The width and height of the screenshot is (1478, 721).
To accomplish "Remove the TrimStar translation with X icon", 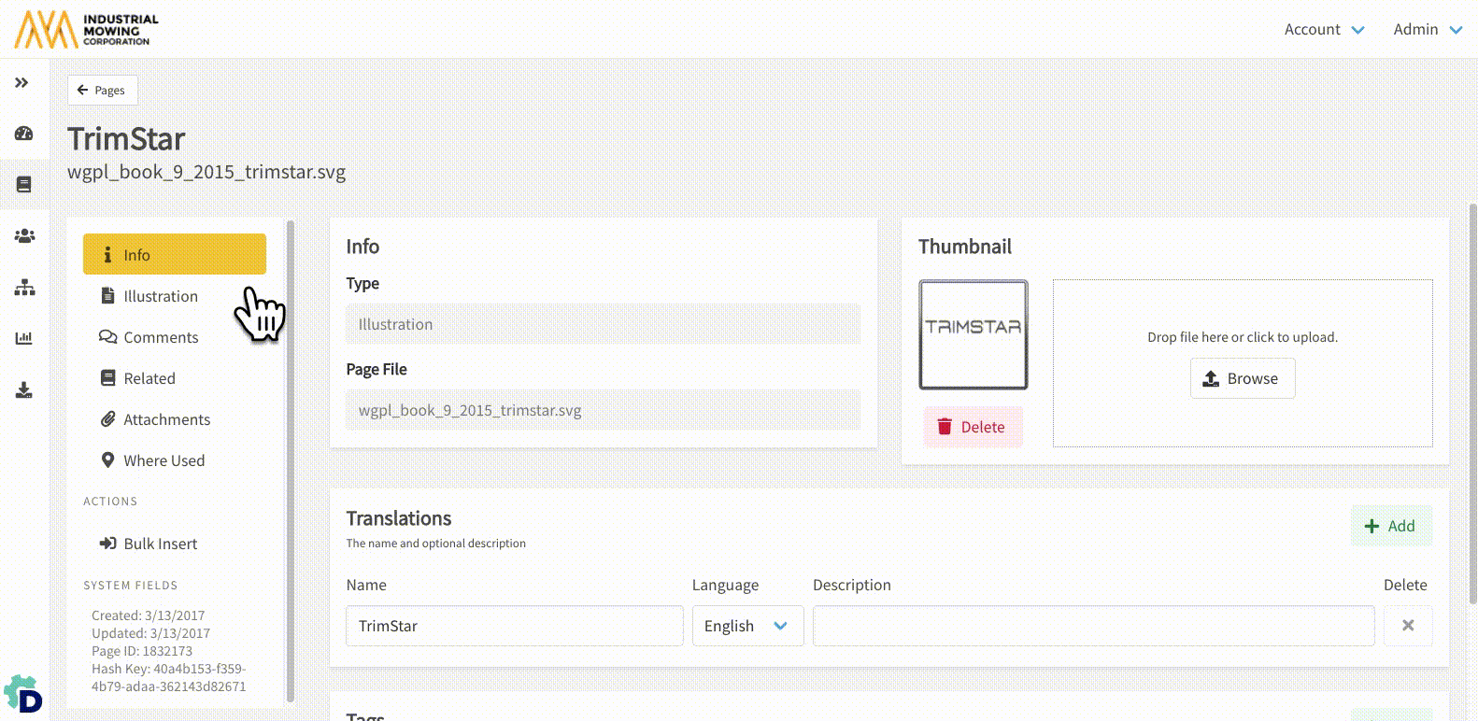I will 1407,626.
